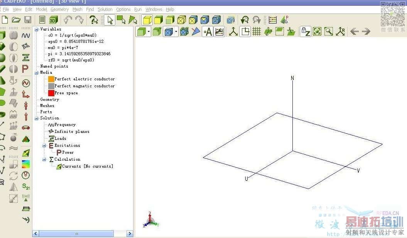Toggle Z-axis lock icon

306,32
